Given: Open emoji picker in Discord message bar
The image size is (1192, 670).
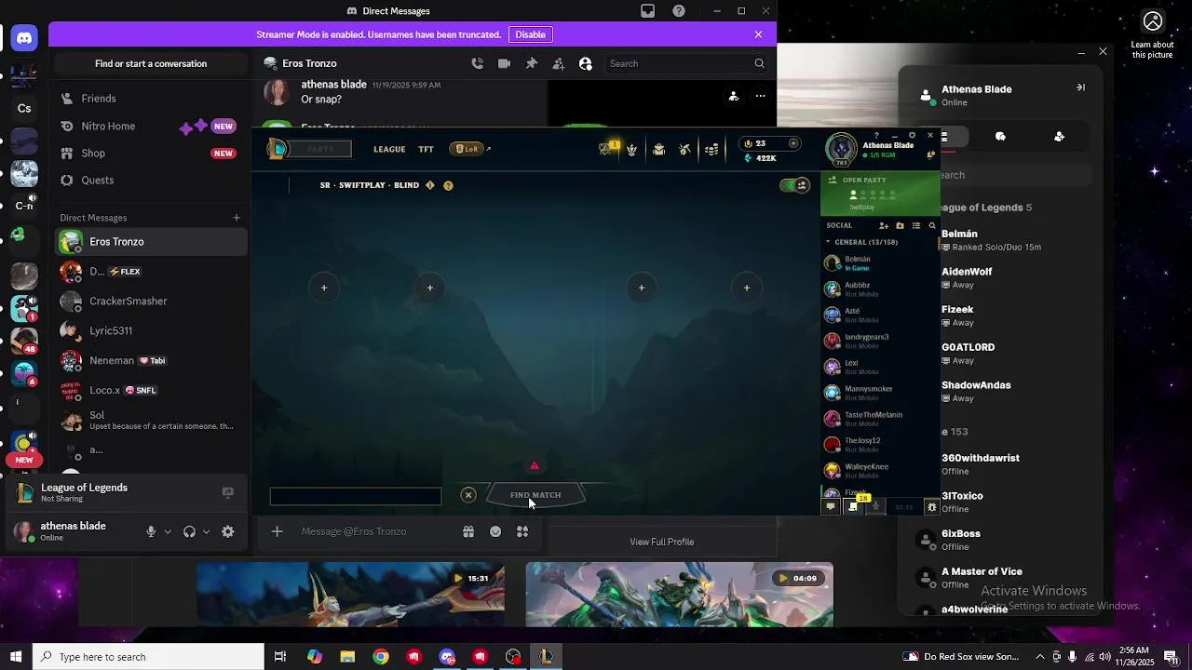Looking at the screenshot, I should pos(495,531).
